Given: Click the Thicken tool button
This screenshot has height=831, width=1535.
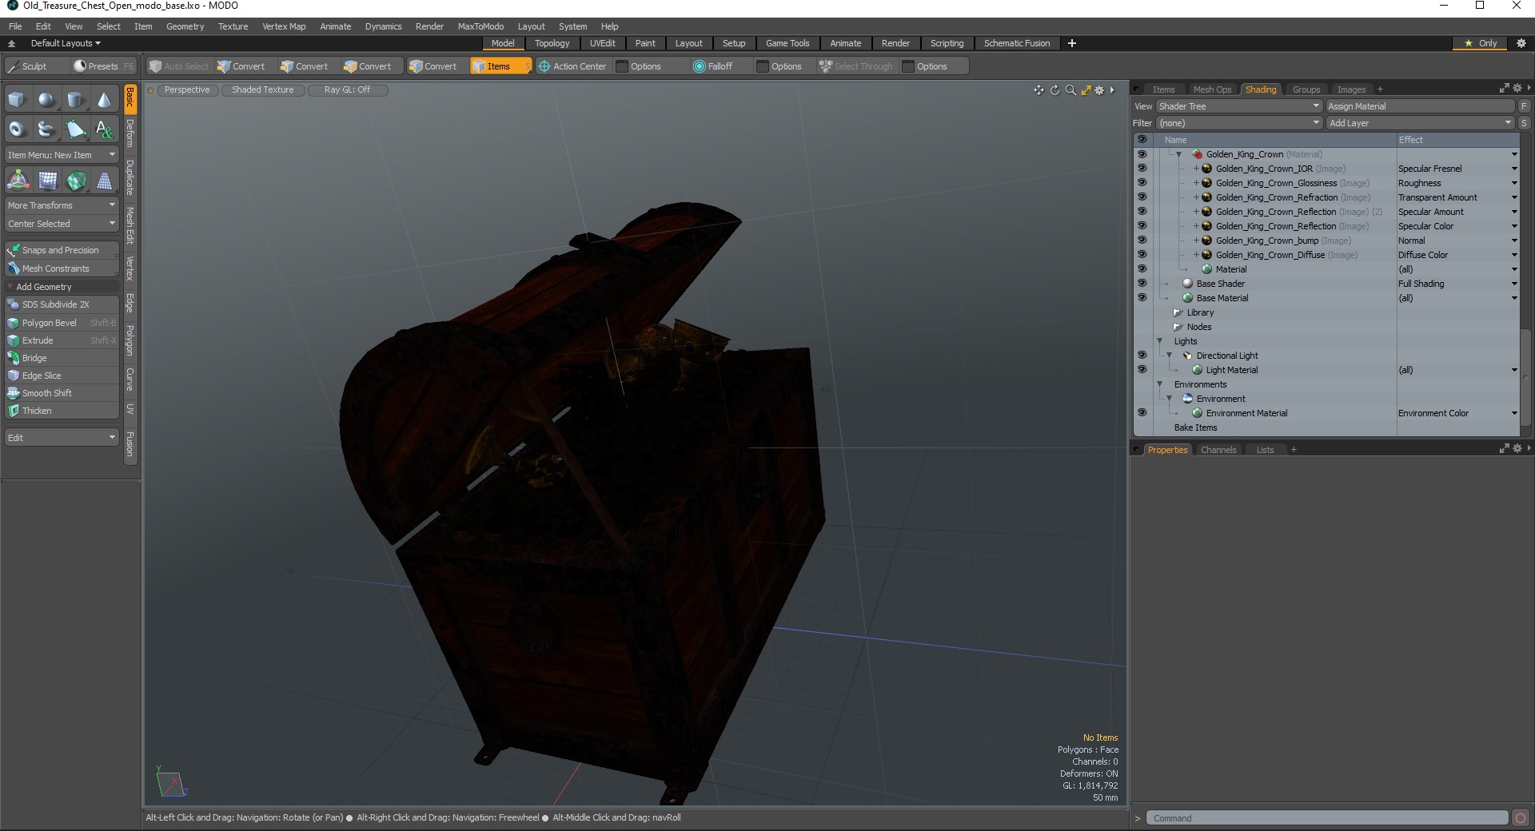Looking at the screenshot, I should [62, 411].
